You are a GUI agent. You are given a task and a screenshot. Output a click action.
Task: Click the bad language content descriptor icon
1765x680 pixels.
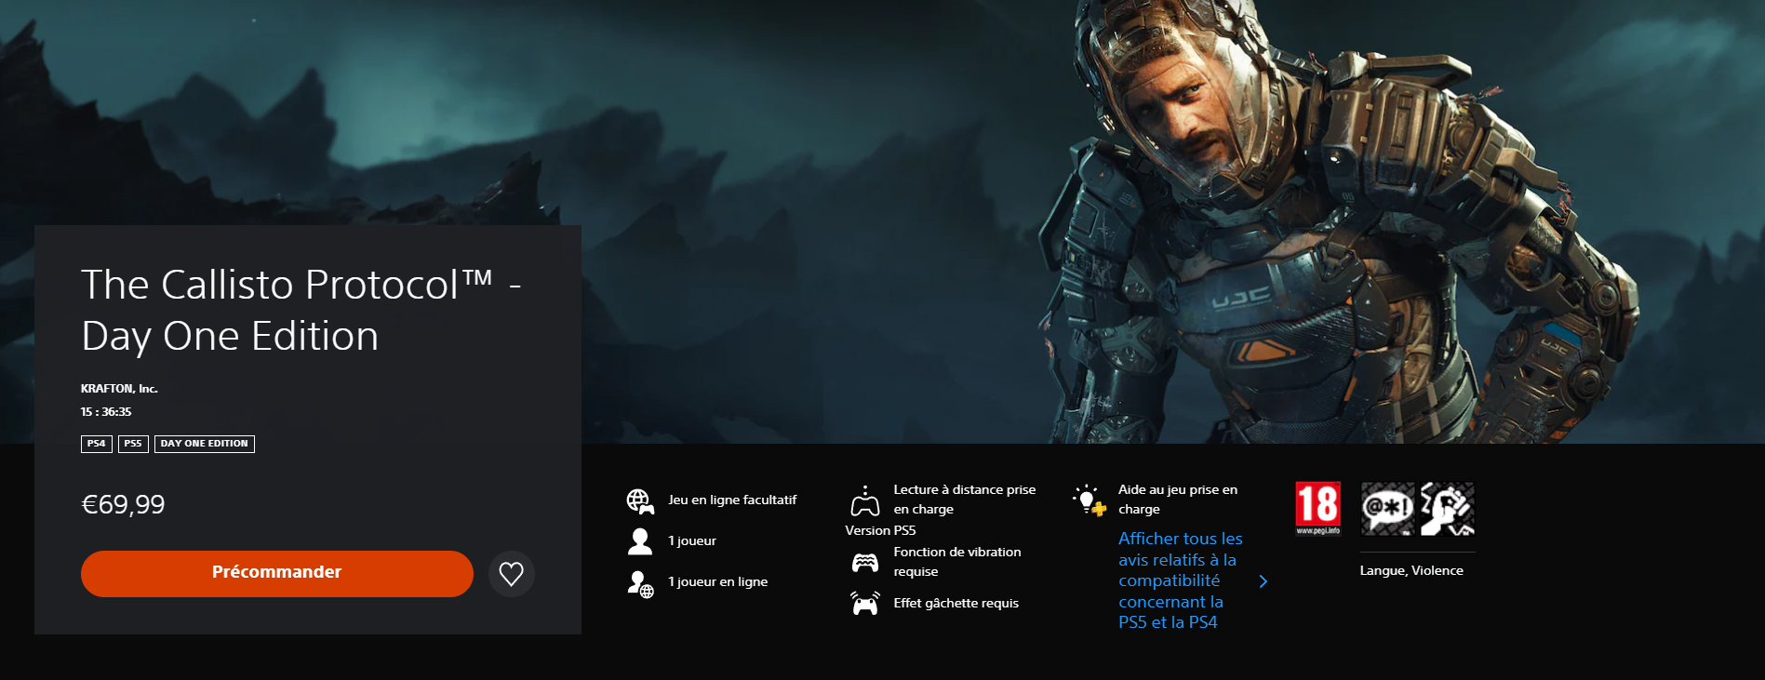(x=1387, y=508)
